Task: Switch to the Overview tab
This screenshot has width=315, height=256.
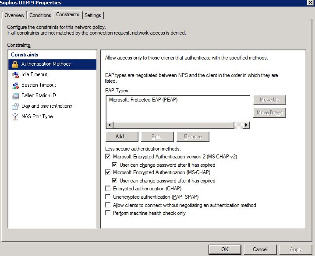Action: (14, 15)
